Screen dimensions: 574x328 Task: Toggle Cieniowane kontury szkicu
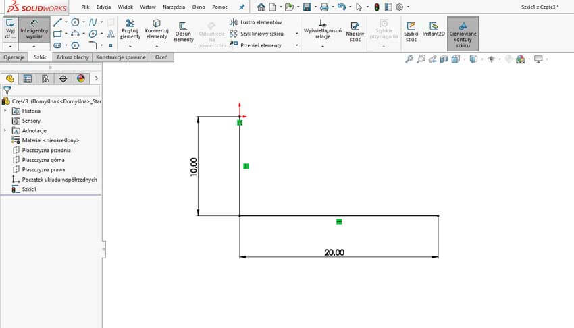tap(463, 34)
